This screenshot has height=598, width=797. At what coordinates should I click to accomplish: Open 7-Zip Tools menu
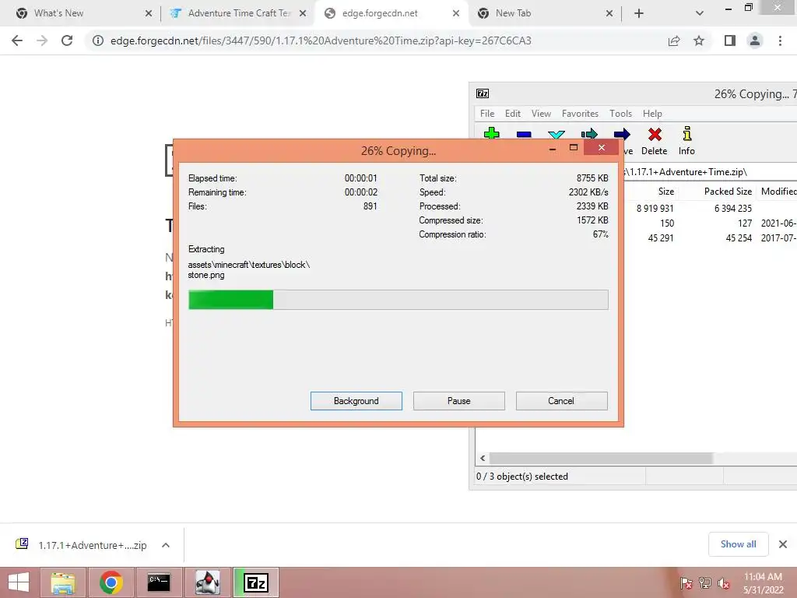[x=620, y=114]
